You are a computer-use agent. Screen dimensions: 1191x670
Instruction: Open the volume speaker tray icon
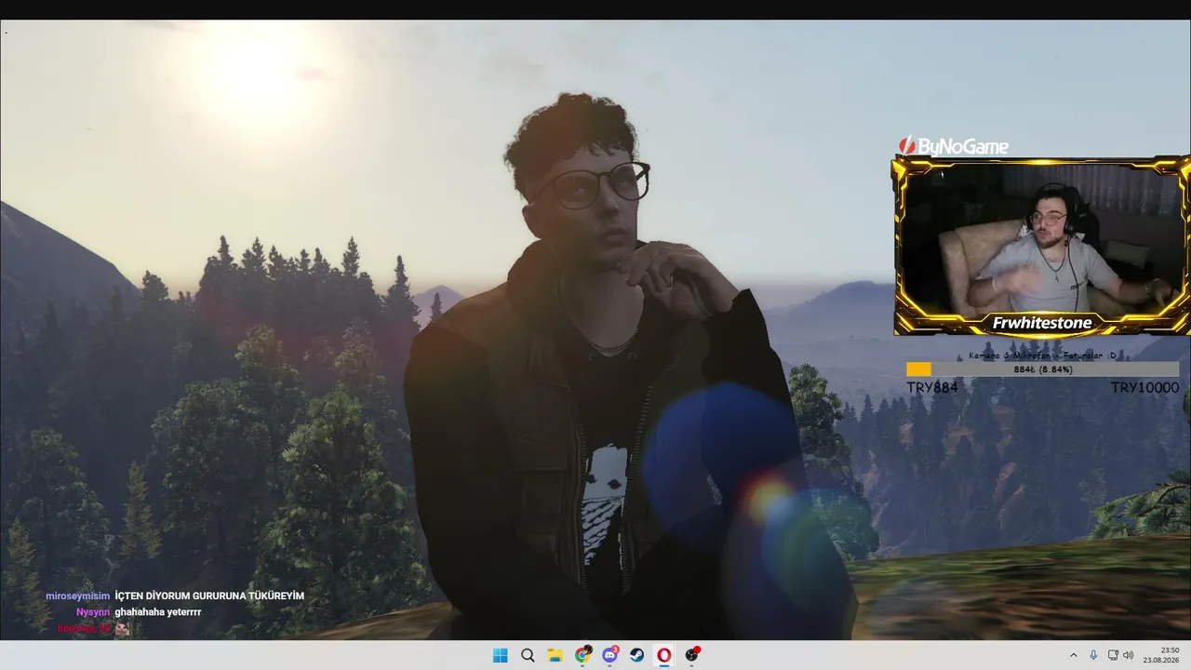[x=1129, y=655]
